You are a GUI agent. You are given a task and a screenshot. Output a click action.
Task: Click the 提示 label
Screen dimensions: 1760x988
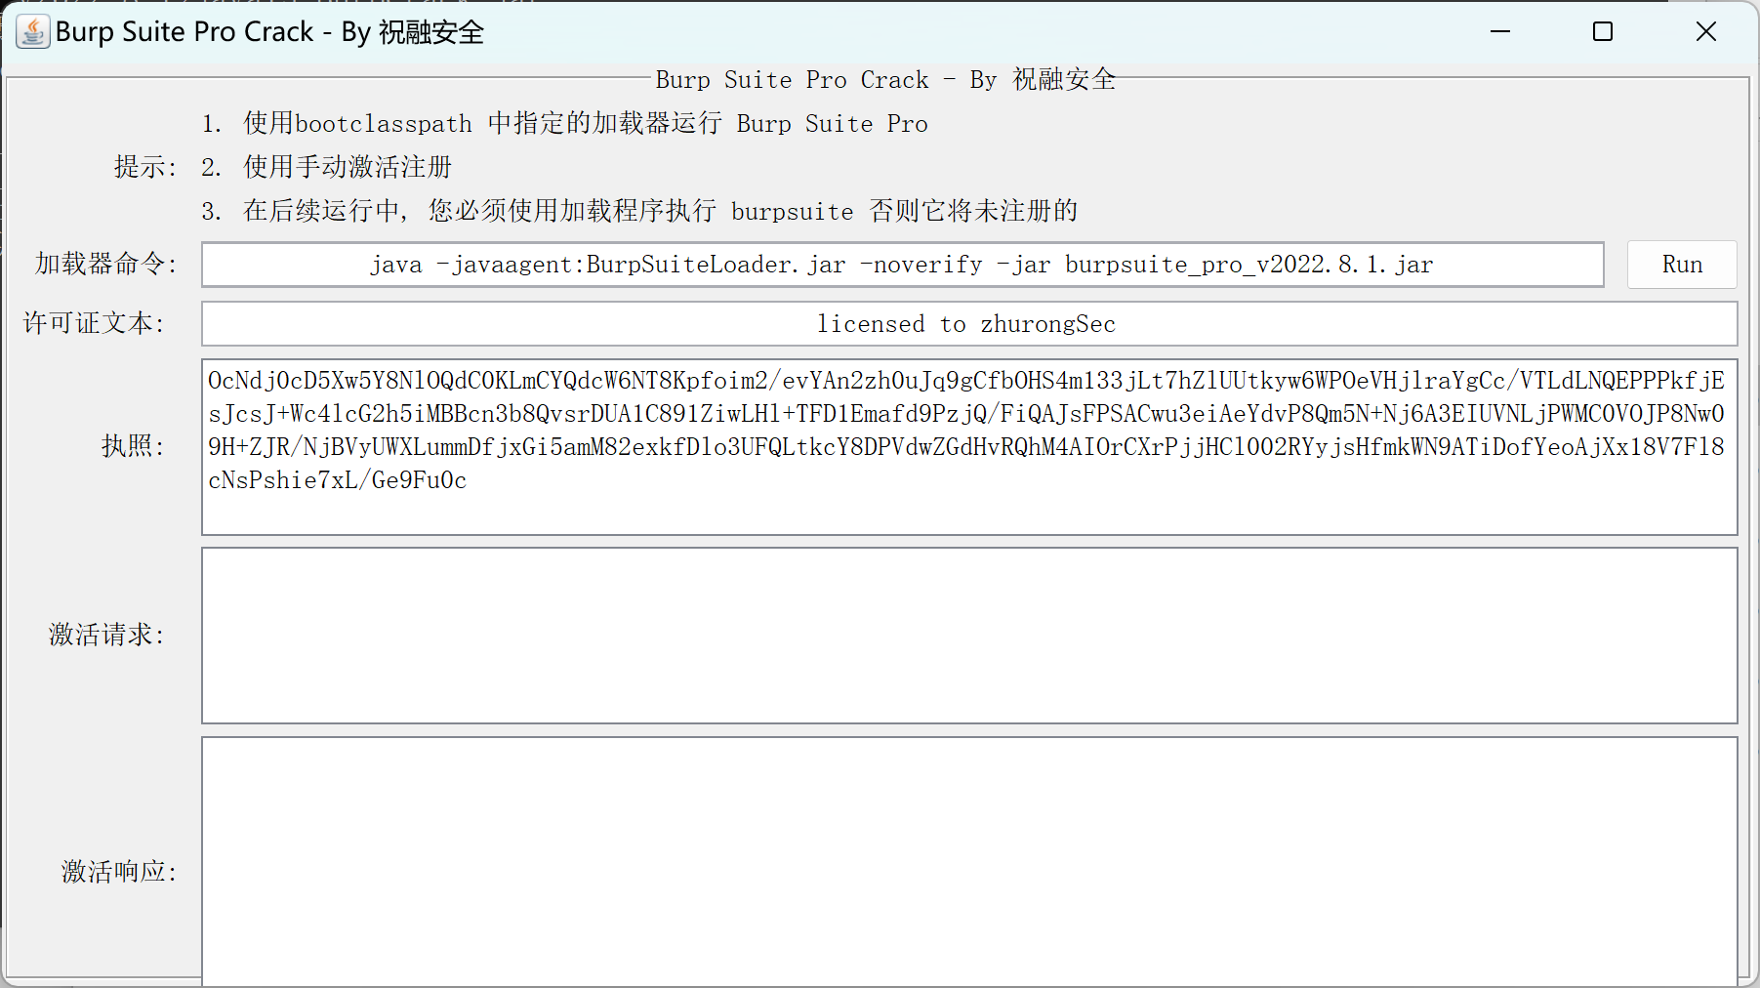coord(145,167)
